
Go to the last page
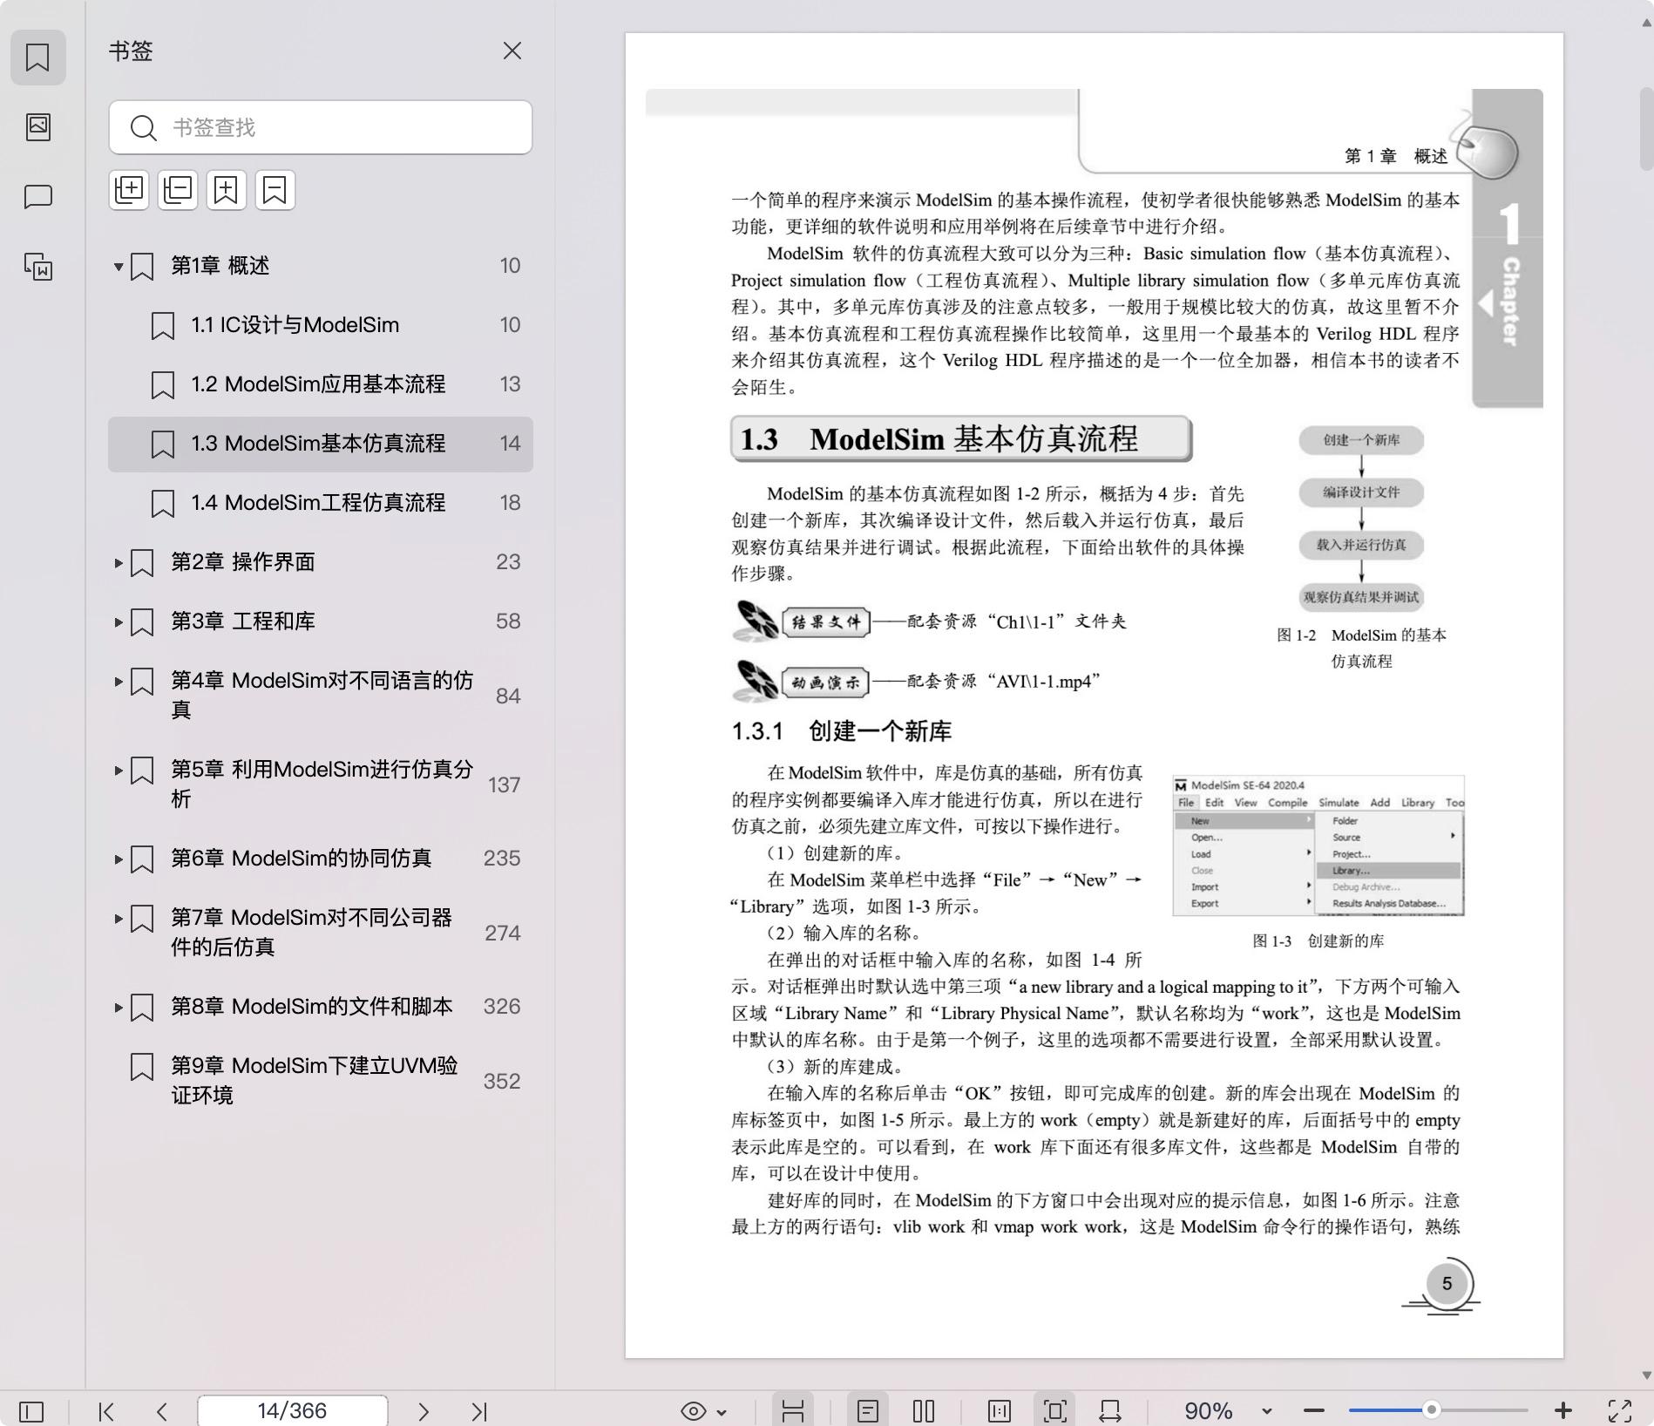pos(478,1411)
